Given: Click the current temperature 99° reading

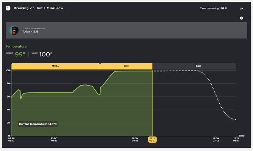Looking at the screenshot, I should [20, 54].
